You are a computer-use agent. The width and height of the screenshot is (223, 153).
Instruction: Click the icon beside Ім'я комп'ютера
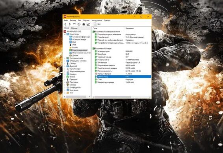pos(71,40)
